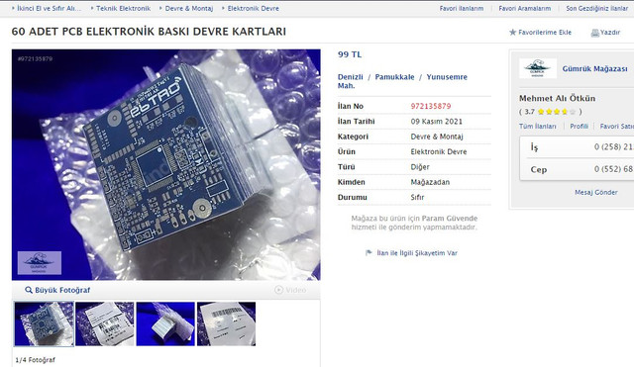Go to Teknik Elektronik breadcrumb
The width and height of the screenshot is (634, 367).
[123, 8]
